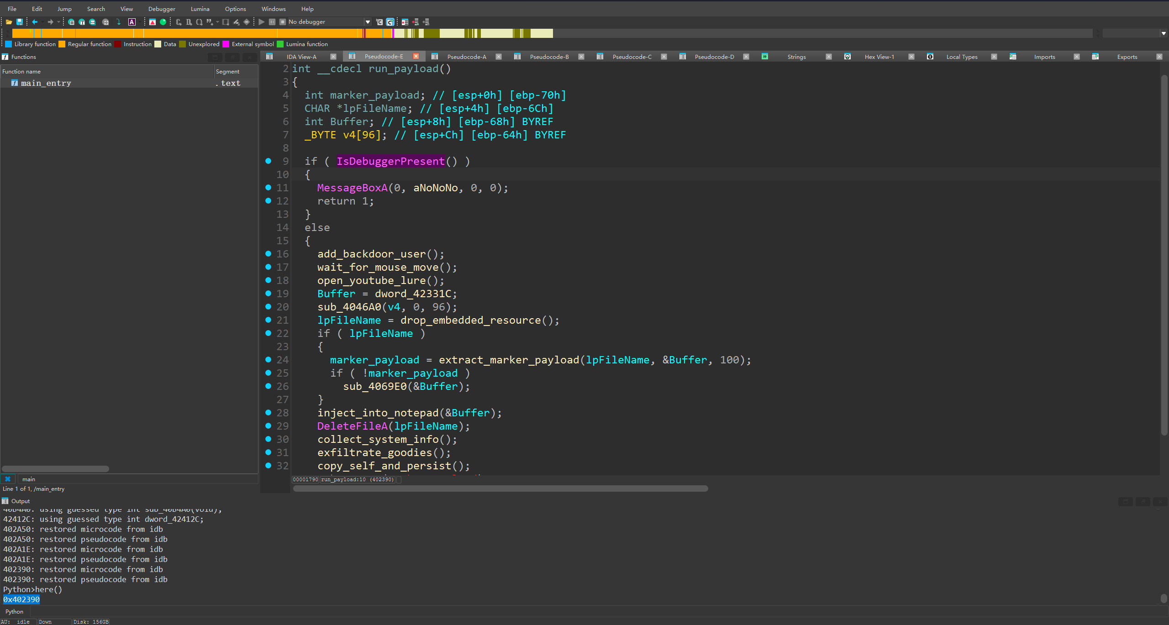Click the breakpoint list toolbar icon
The height and width of the screenshot is (625, 1169).
click(x=405, y=22)
